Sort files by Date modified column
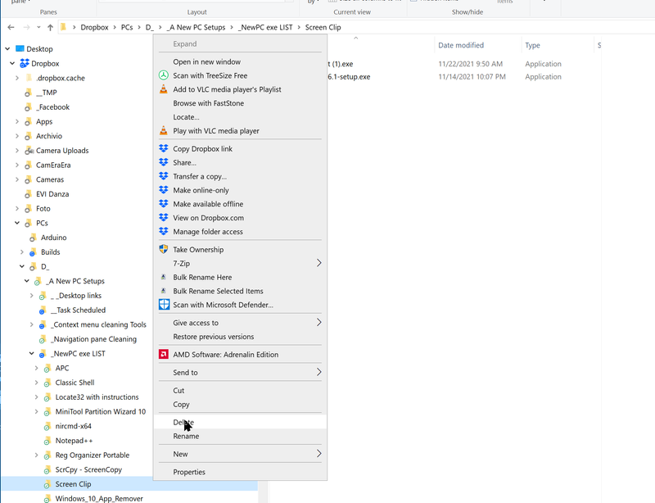655x503 pixels. coord(461,45)
